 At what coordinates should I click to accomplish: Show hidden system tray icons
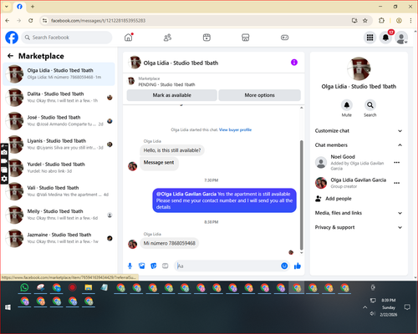365,307
